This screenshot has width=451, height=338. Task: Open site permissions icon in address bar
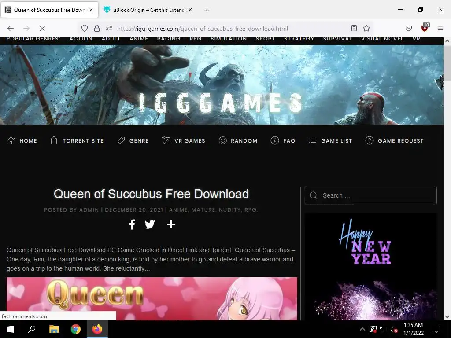pyautogui.click(x=109, y=28)
